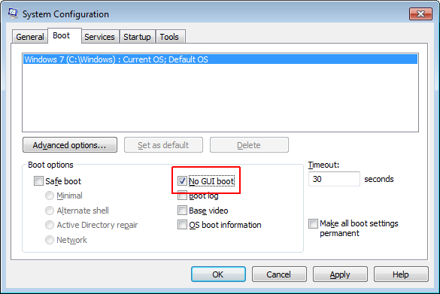Screen dimensions: 440x294
Task: Enable the Safe boot checkbox
Action: coord(38,181)
